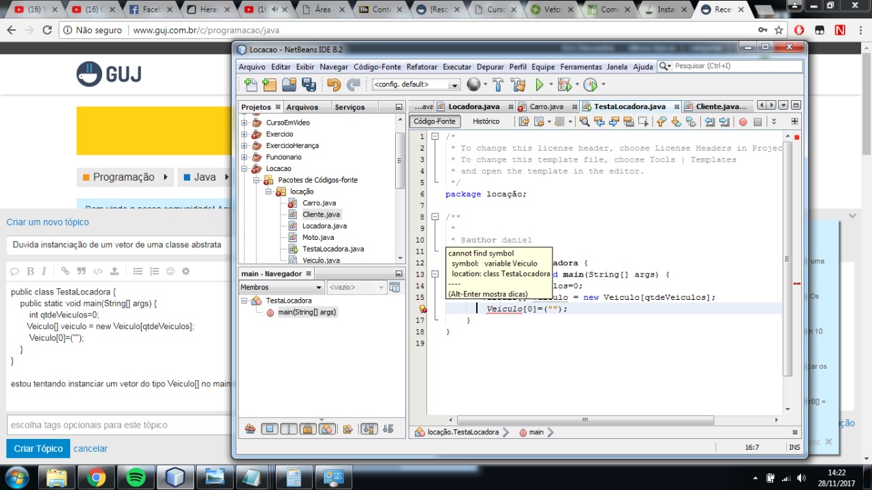Click the Find Selection magnifier icon
Viewport: 872px width, 490px height.
click(585, 121)
